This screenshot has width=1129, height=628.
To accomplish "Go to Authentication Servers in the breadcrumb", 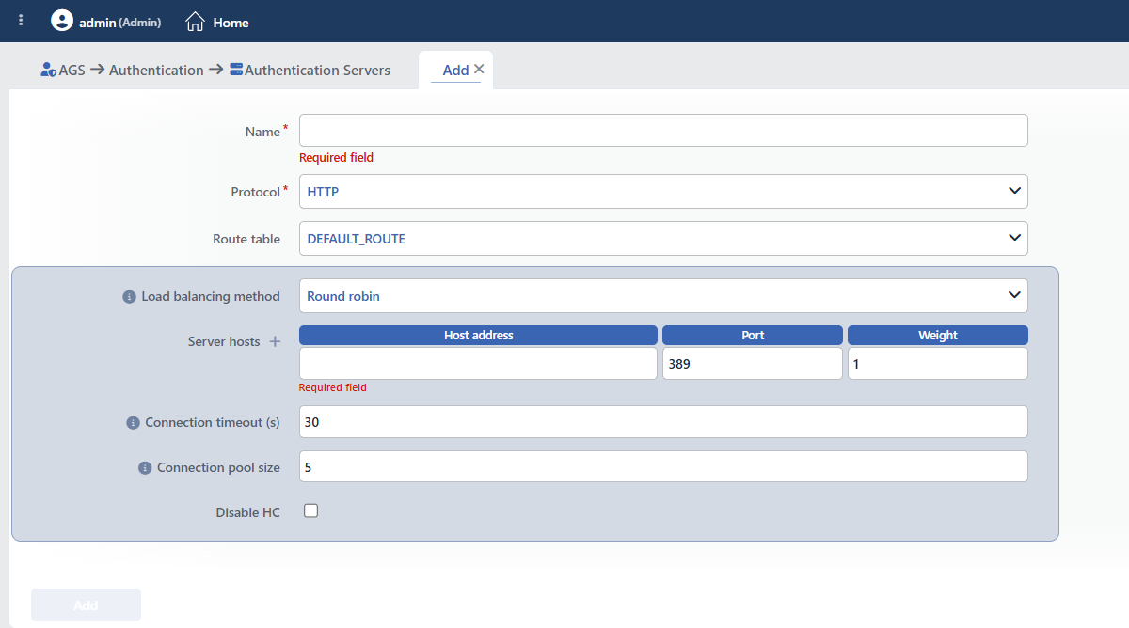I will coord(317,70).
